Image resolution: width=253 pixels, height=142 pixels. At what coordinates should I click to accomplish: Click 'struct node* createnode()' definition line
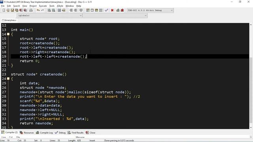39,74
